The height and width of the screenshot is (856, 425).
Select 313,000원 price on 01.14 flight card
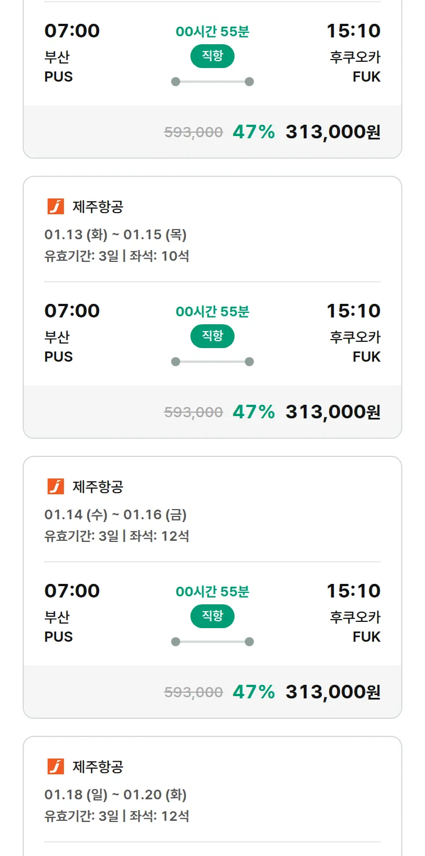(x=333, y=692)
